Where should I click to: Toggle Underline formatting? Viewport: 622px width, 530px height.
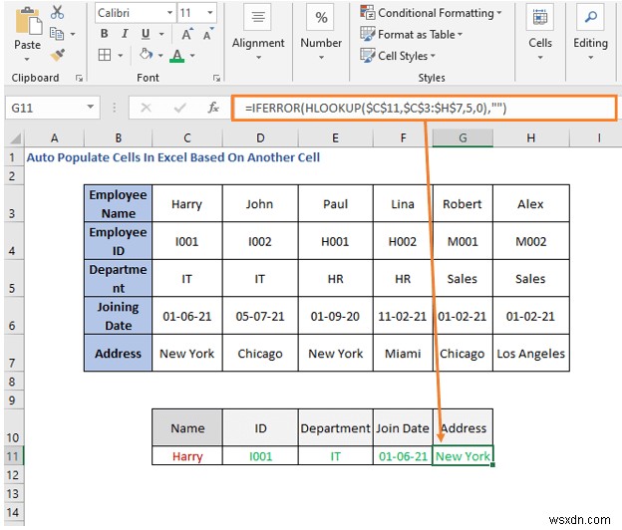[146, 34]
